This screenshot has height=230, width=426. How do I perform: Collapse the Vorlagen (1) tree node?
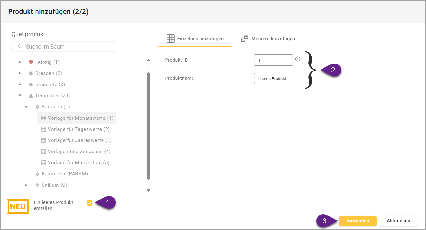pyautogui.click(x=26, y=107)
